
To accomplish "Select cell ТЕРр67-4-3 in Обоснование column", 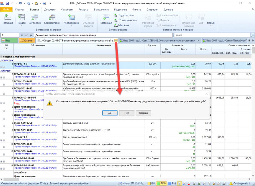I will [38, 65].
